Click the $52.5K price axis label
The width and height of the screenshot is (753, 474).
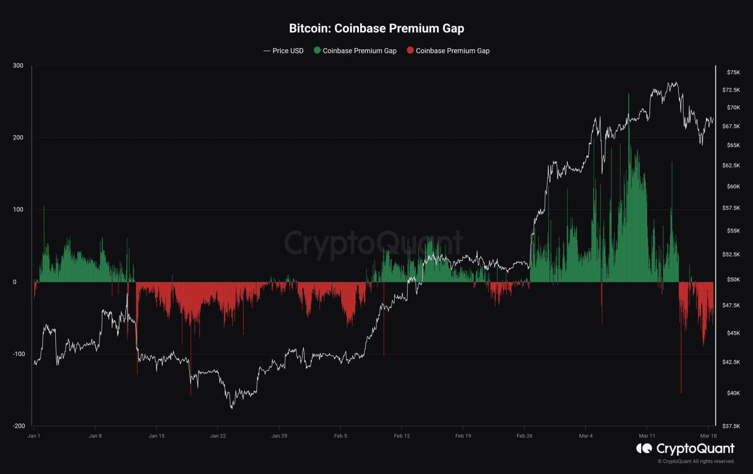[x=731, y=255]
